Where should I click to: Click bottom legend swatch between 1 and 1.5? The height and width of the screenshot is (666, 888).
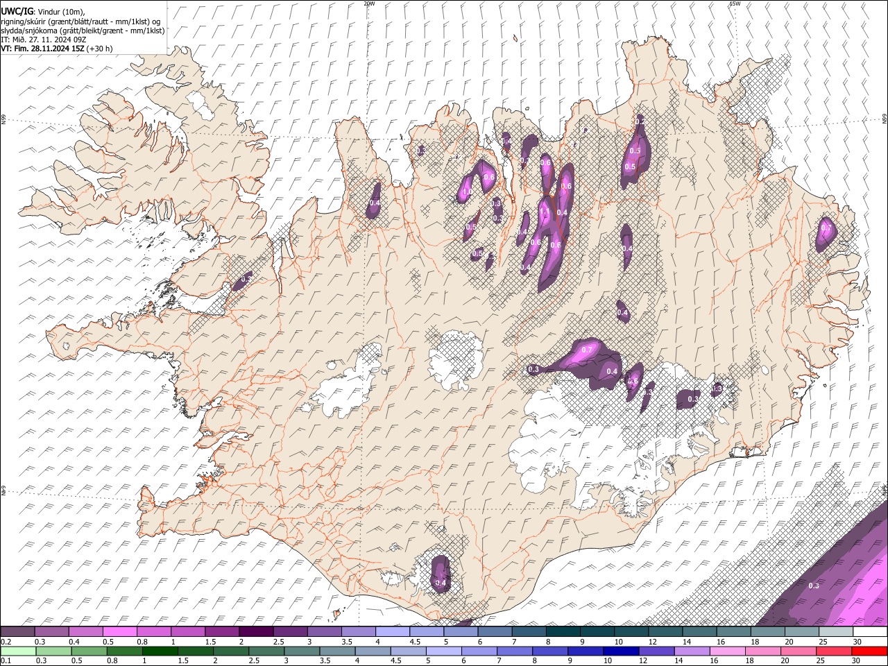pyautogui.click(x=160, y=651)
